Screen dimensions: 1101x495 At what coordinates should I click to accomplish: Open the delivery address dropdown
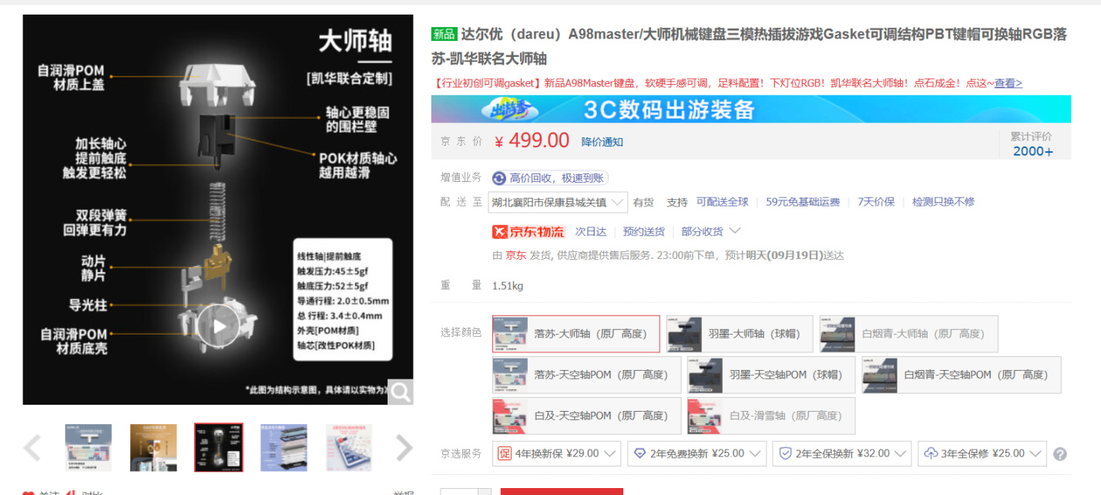(x=558, y=202)
